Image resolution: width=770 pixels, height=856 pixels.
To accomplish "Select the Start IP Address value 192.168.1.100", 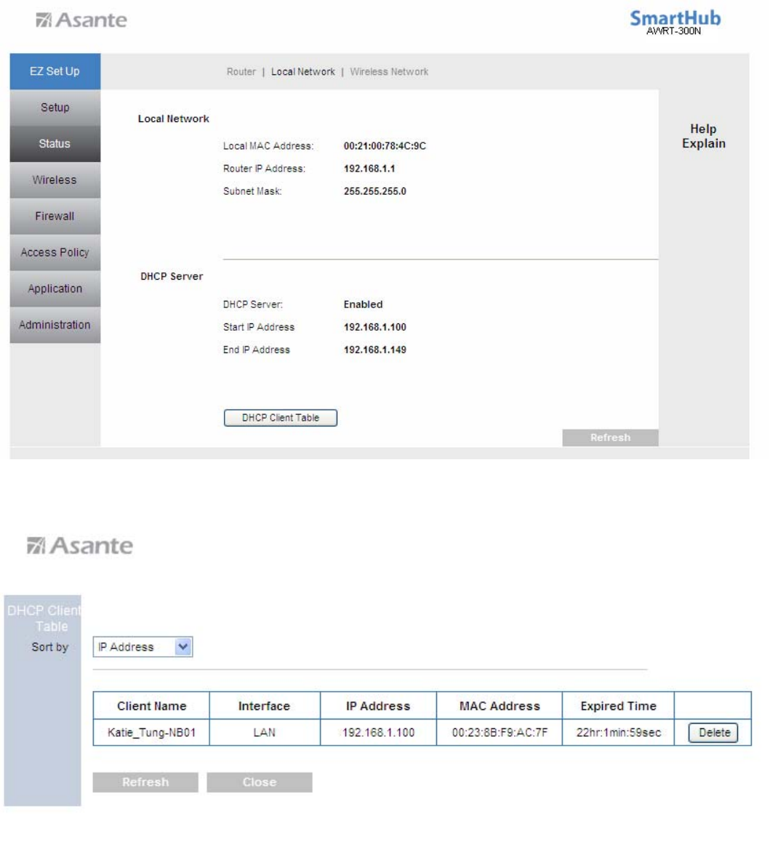I will [x=374, y=327].
